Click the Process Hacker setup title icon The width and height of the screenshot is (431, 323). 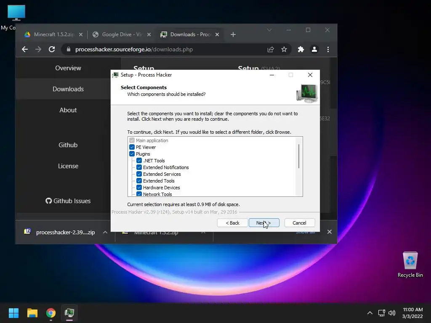click(x=115, y=75)
